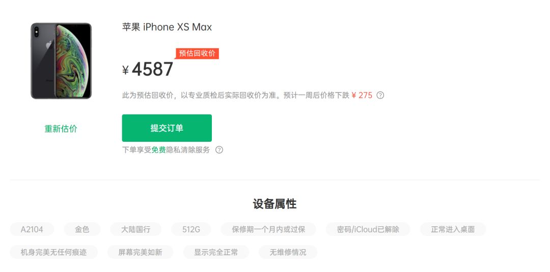Click the help icon beside 隐私清除服务
This screenshot has height=272, width=550.
(x=219, y=150)
